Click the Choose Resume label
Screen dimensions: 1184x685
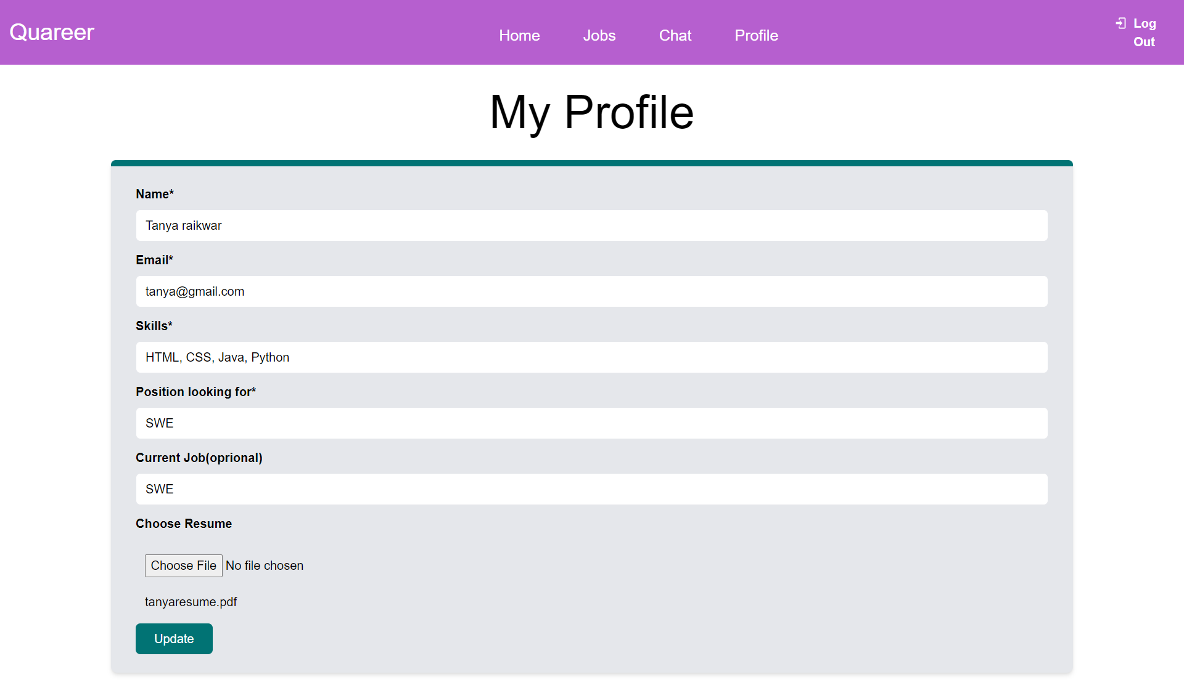point(184,524)
